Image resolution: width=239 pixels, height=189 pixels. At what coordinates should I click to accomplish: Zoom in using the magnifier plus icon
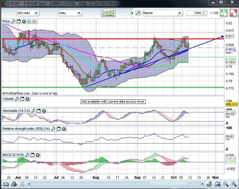click(233, 184)
